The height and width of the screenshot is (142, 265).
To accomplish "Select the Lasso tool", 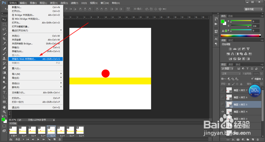I will (x=4, y=29).
